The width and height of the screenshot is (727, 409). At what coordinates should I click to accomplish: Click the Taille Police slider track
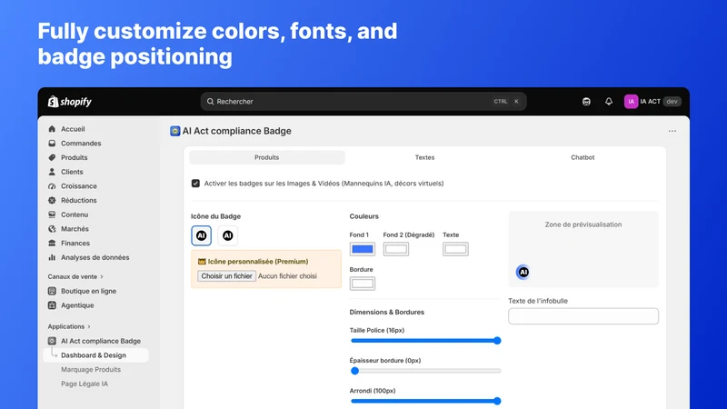[x=425, y=341]
